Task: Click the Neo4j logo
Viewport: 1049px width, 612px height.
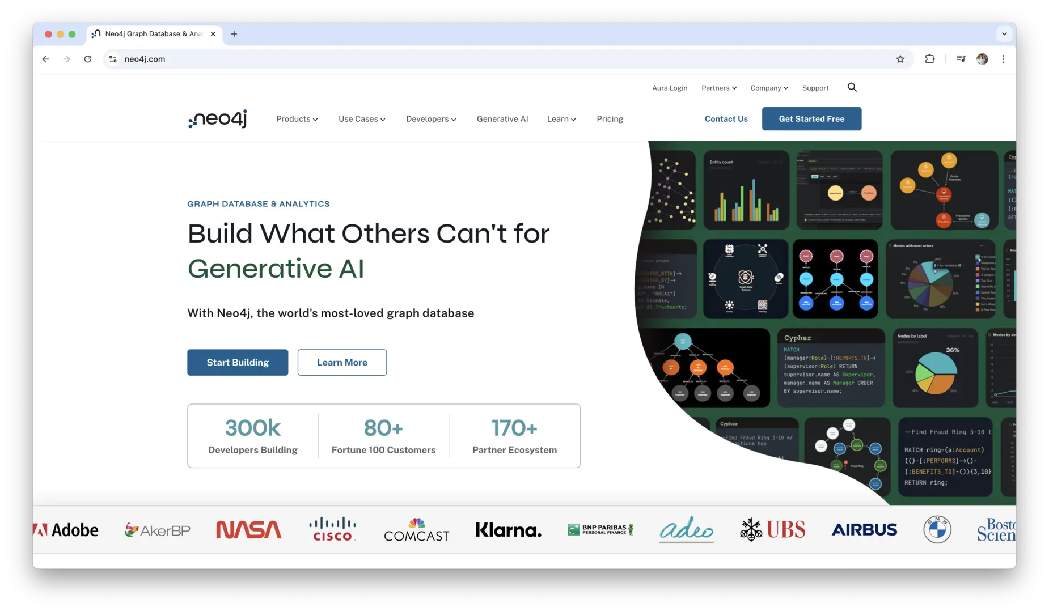Action: click(x=218, y=119)
